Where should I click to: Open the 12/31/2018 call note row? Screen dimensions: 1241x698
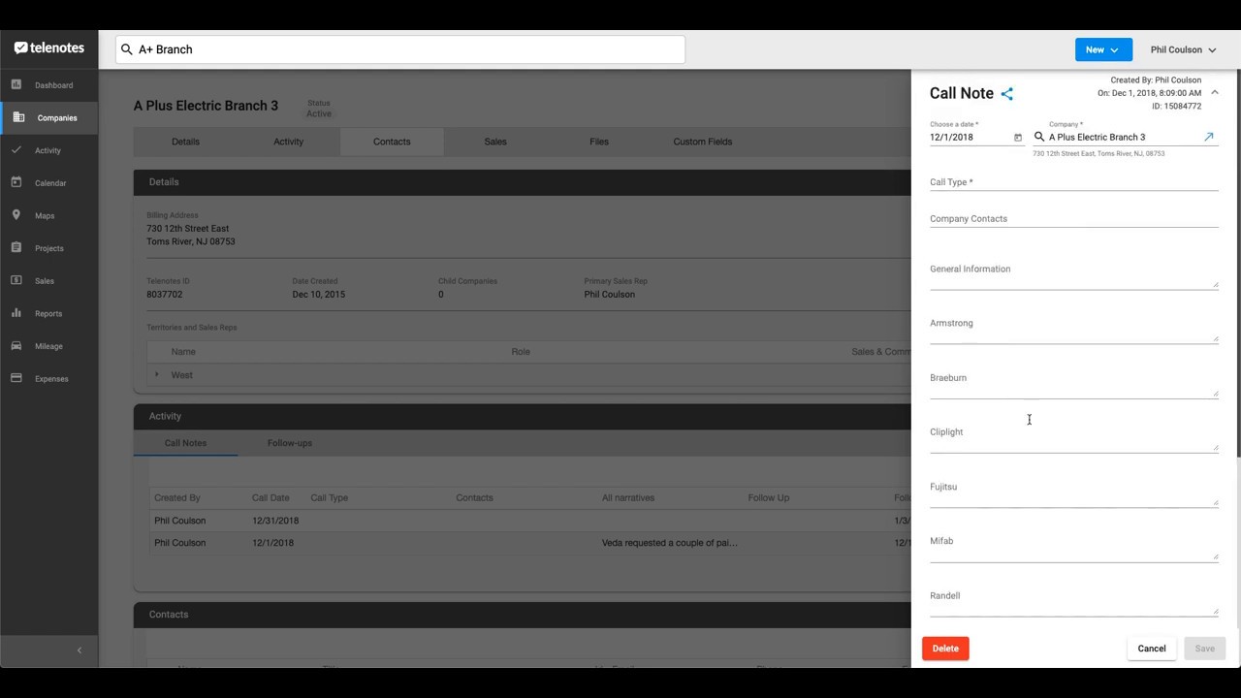coord(530,521)
